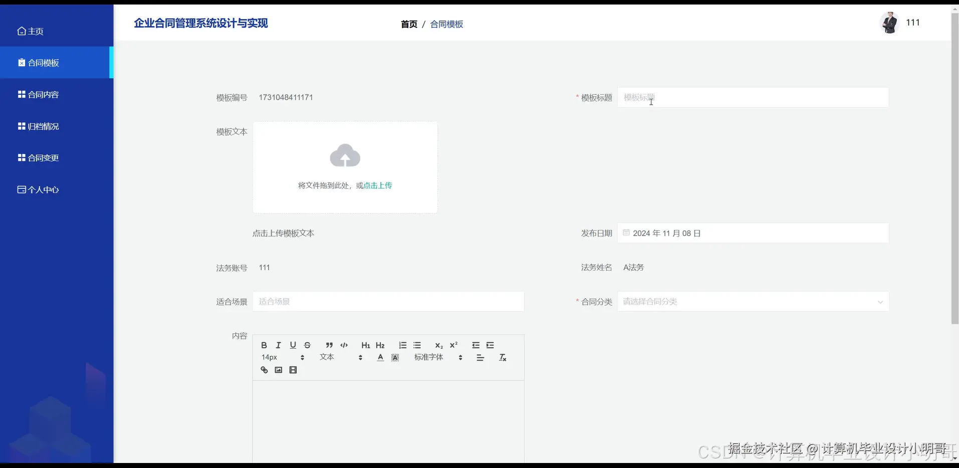Apply Heading 1 formatting
Viewport: 959px width, 468px height.
[x=366, y=345]
